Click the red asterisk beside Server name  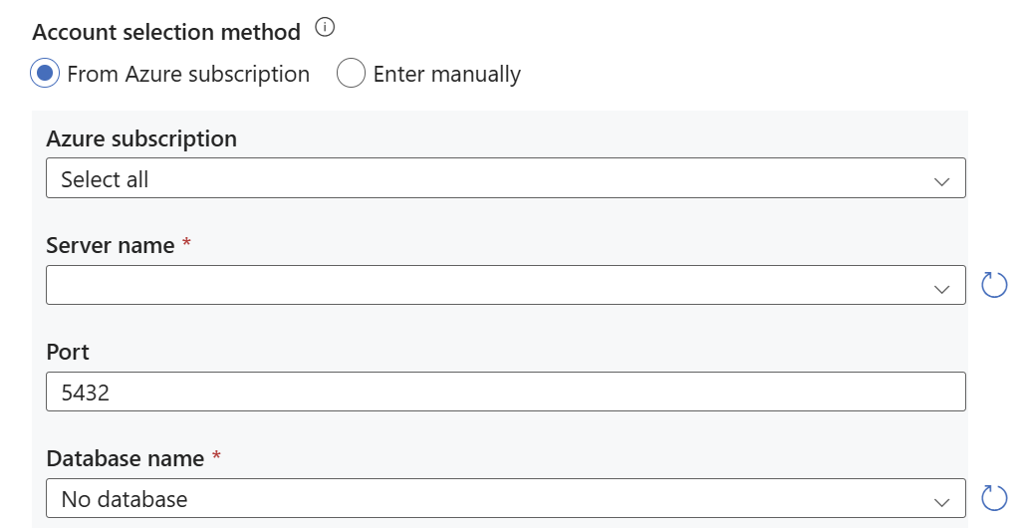(x=186, y=243)
